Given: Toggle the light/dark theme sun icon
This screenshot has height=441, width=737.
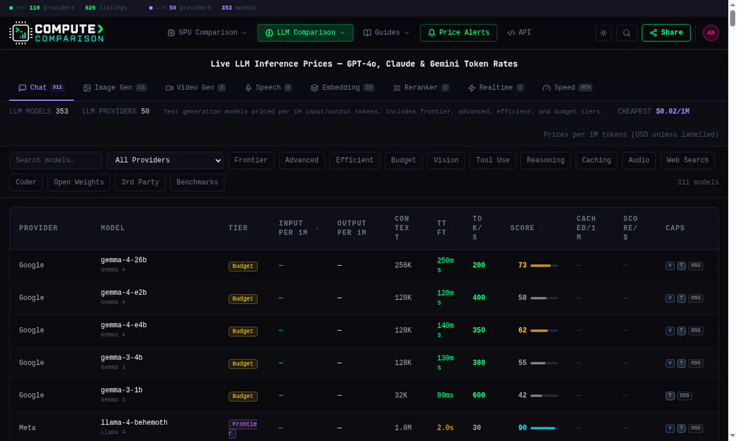Looking at the screenshot, I should pyautogui.click(x=603, y=33).
